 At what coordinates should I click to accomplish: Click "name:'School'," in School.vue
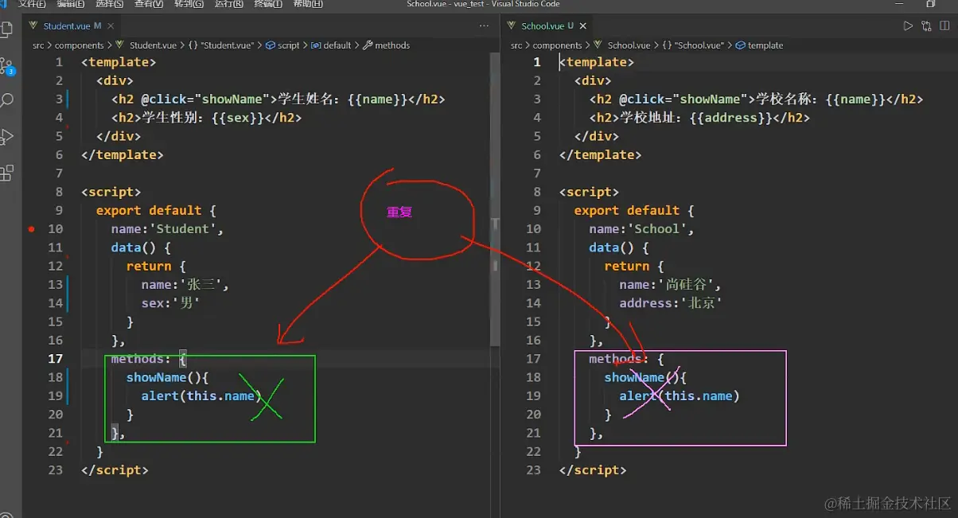click(x=642, y=229)
